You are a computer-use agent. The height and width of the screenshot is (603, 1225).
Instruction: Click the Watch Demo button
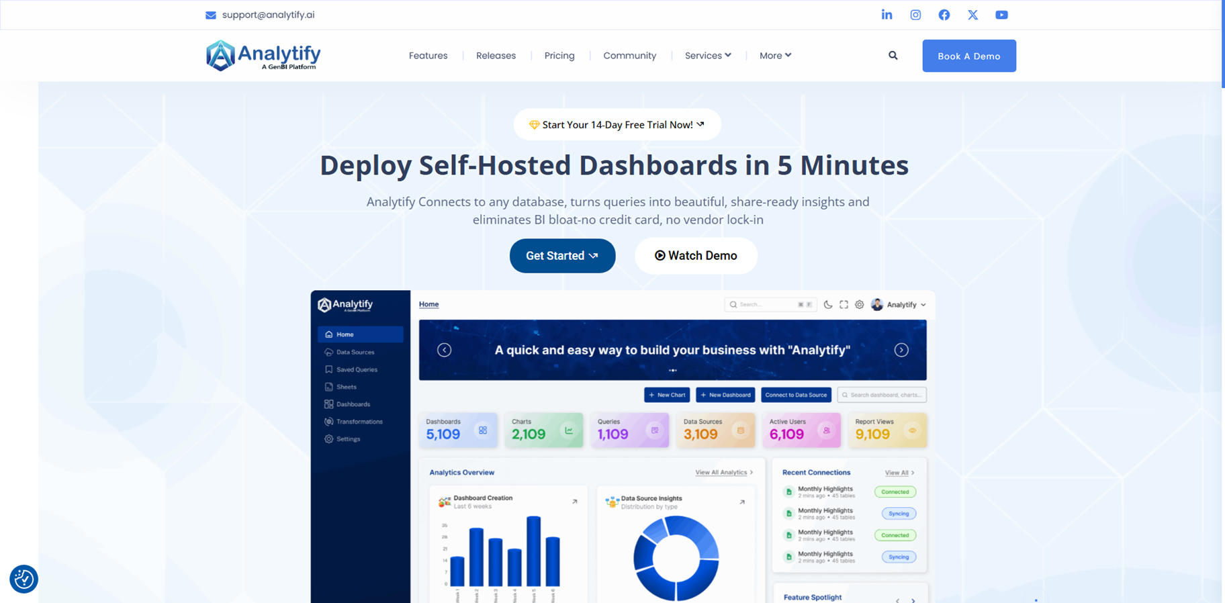coord(696,256)
